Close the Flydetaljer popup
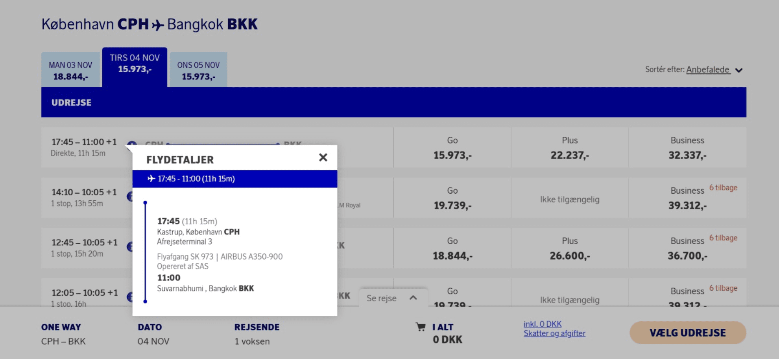This screenshot has width=779, height=359. tap(323, 158)
